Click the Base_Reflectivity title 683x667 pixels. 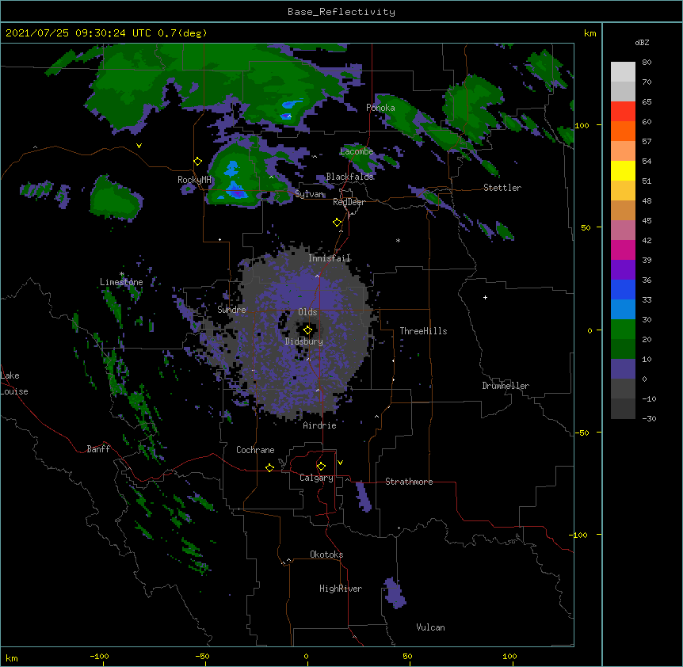click(x=341, y=12)
